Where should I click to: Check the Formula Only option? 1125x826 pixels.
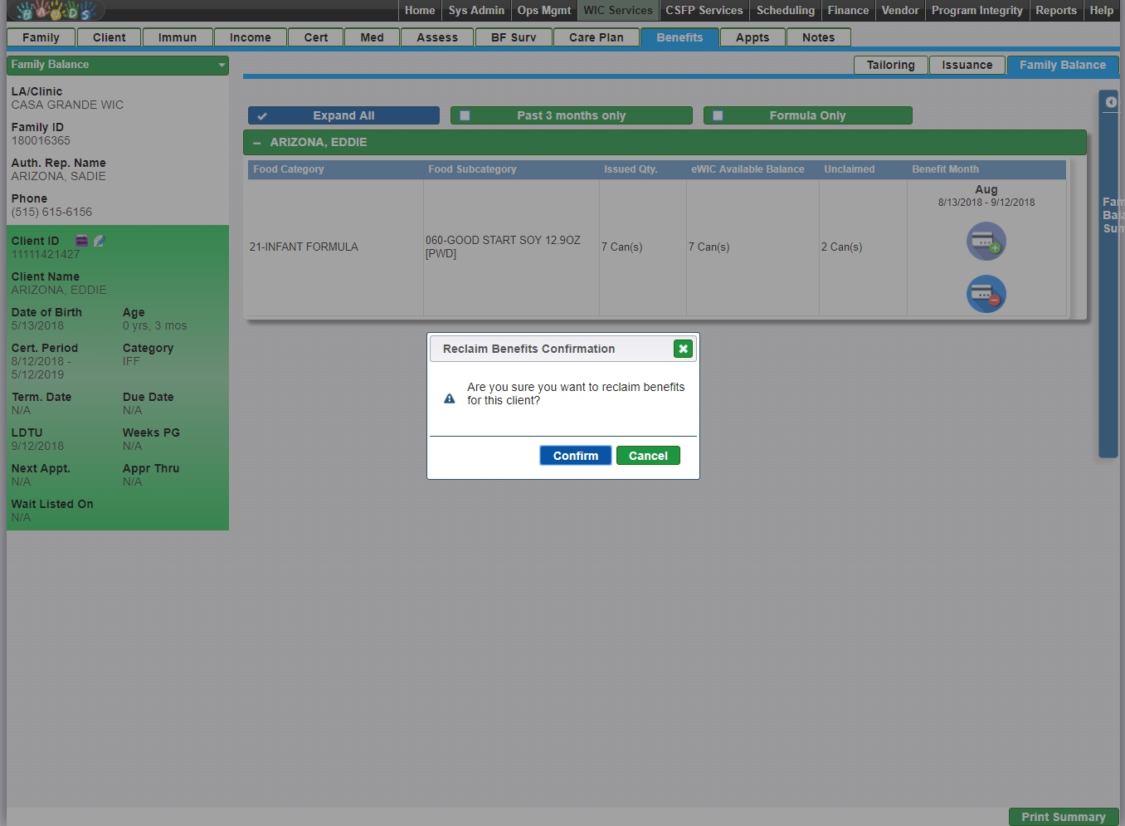tap(718, 116)
